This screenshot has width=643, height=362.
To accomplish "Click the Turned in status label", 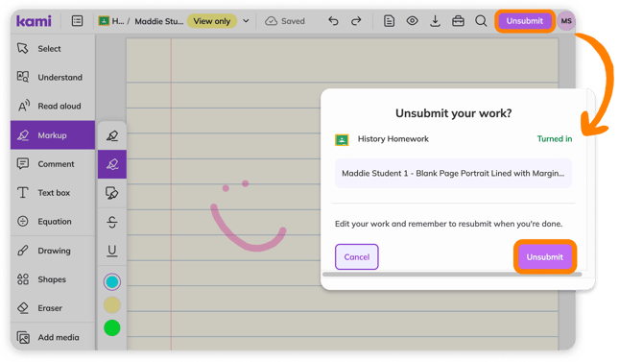I will [x=555, y=138].
